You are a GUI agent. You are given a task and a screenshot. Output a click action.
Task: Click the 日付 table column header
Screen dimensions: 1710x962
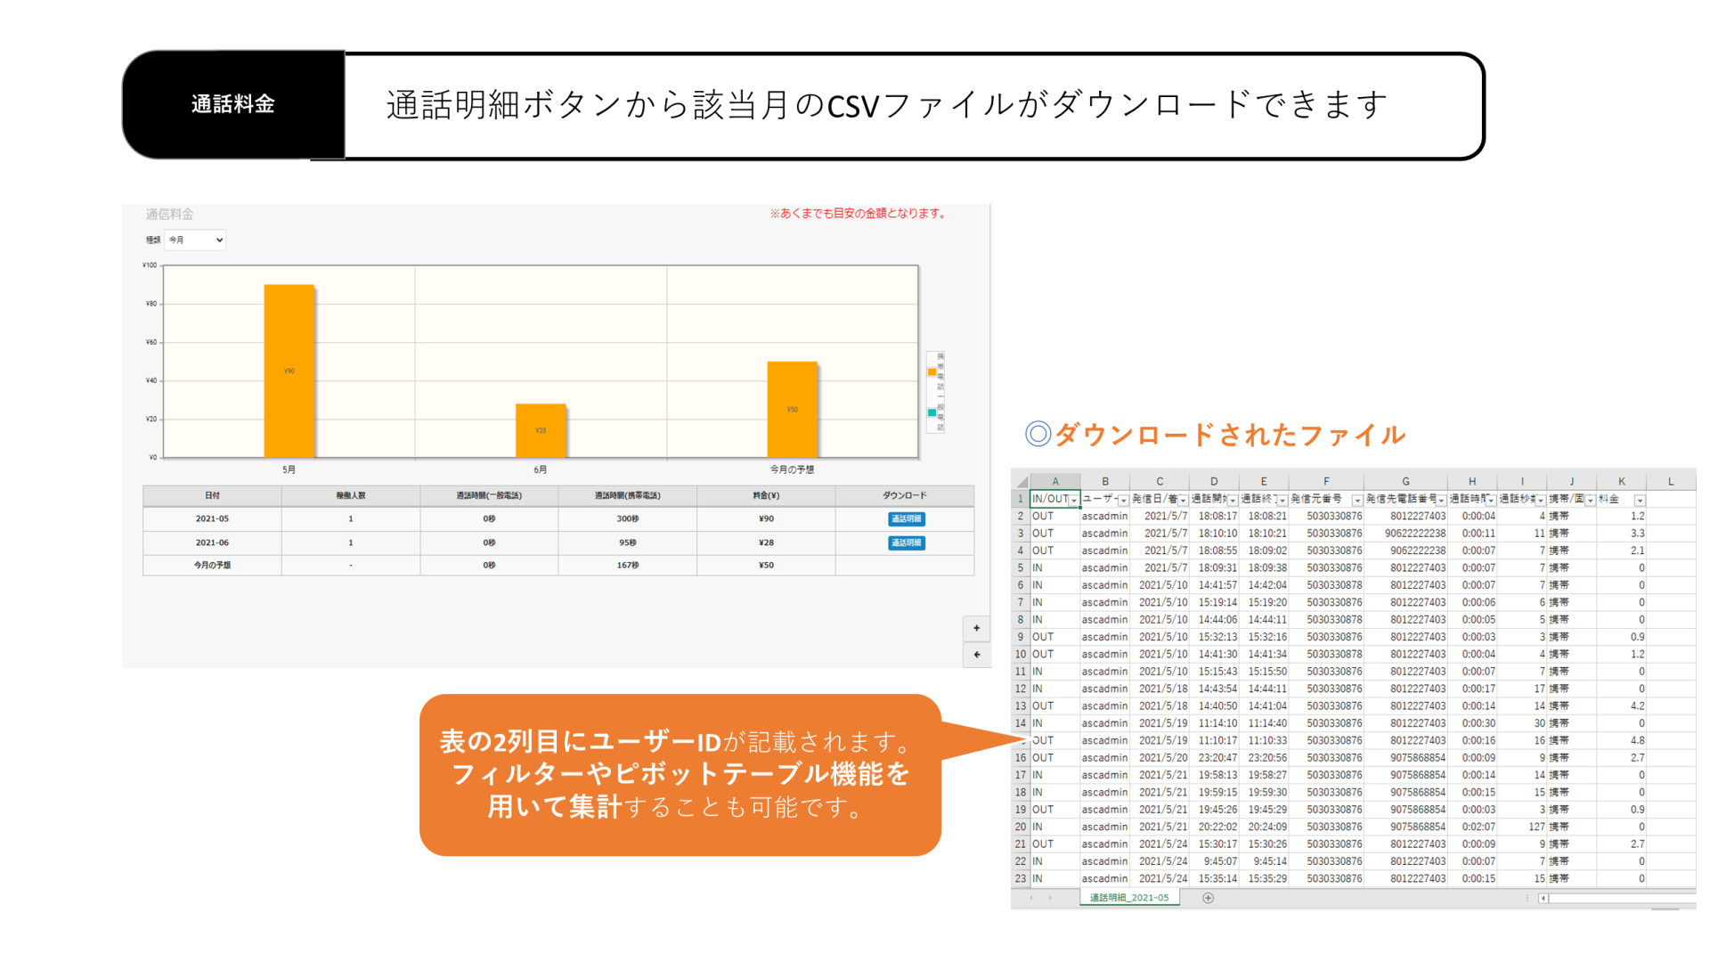point(212,495)
